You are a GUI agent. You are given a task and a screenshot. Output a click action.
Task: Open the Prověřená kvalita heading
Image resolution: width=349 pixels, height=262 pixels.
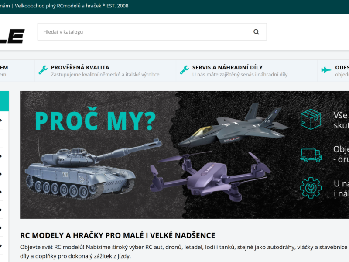[80, 67]
